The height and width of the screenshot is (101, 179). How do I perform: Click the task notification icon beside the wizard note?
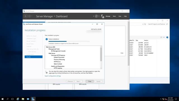click(x=46, y=72)
